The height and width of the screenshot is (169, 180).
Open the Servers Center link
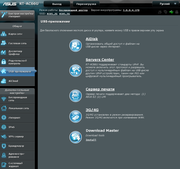(x=100, y=60)
